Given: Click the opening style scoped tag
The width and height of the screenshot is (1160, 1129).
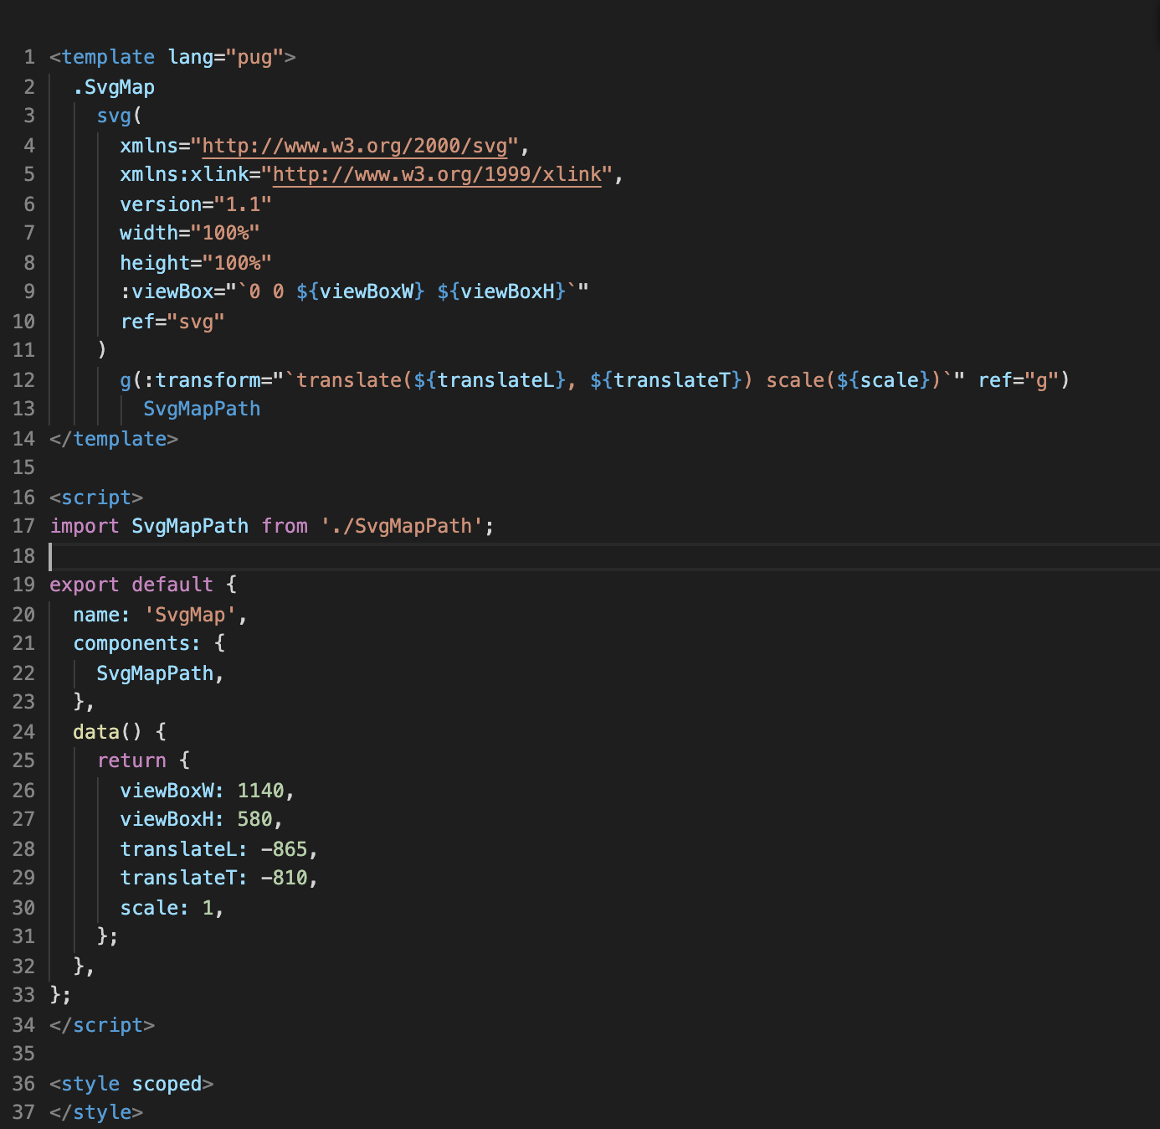Looking at the screenshot, I should point(131,1084).
